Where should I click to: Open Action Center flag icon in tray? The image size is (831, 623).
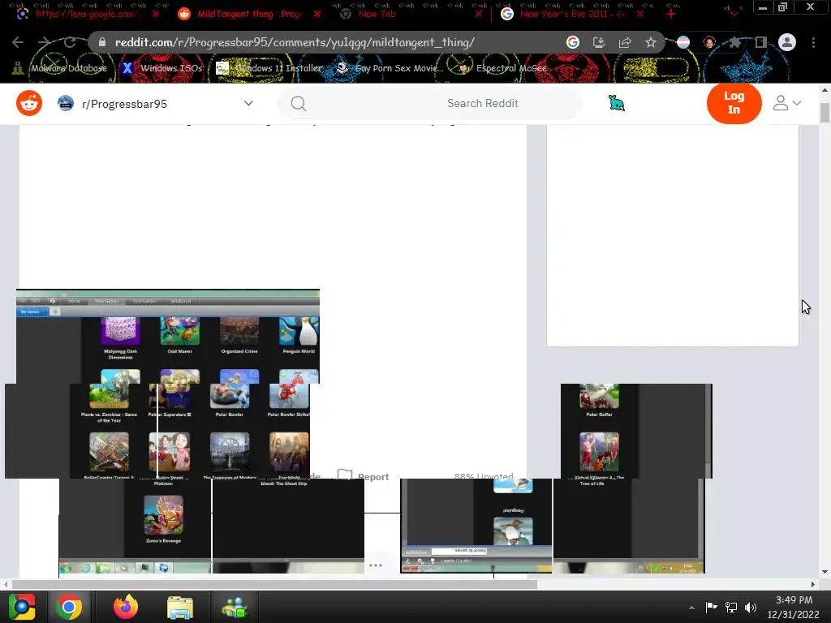coord(711,607)
